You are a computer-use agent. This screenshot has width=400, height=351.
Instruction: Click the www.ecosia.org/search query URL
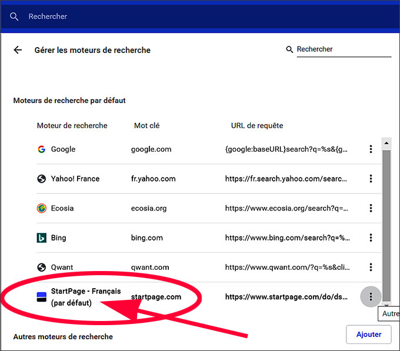(286, 208)
